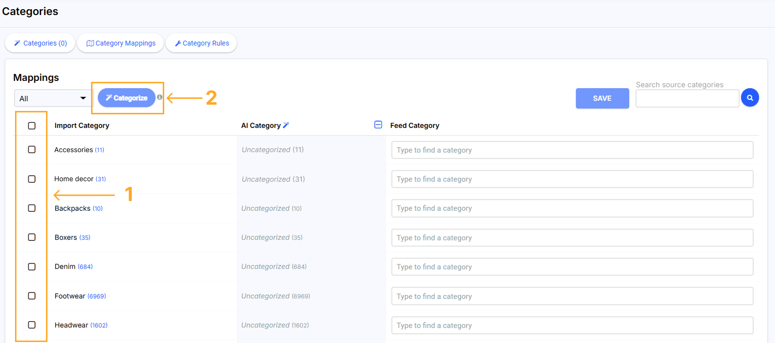Click the Headwear feed category input

point(572,326)
